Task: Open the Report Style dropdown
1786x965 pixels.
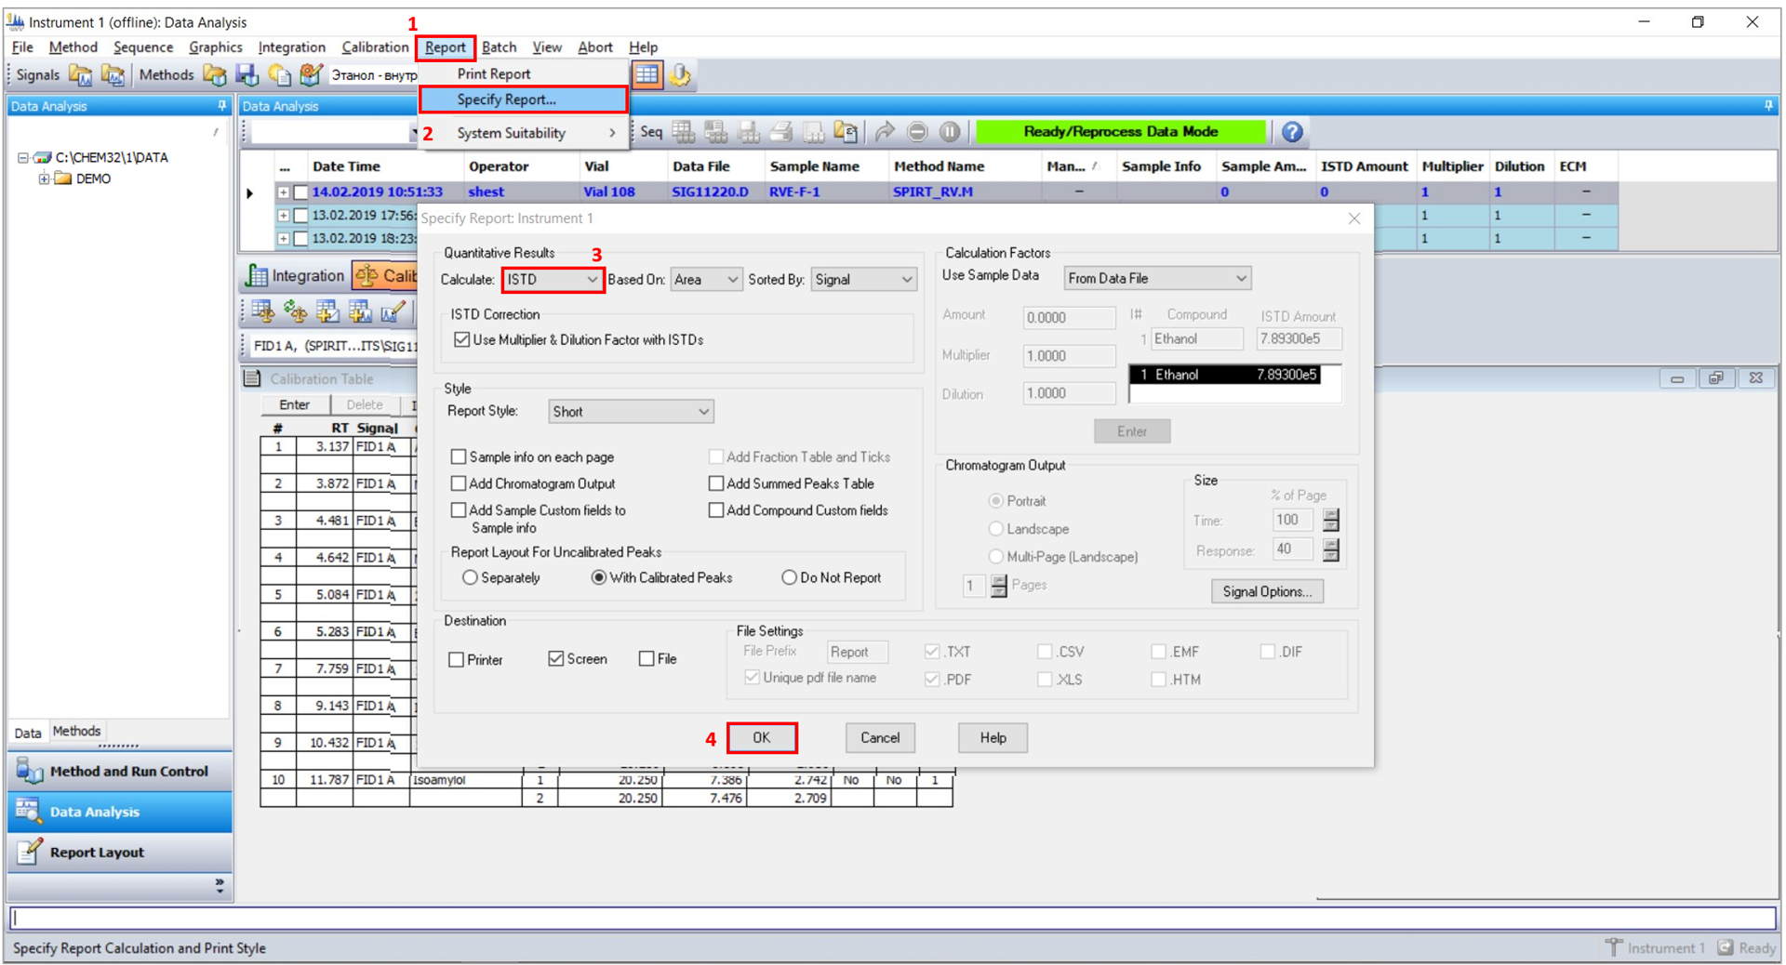Action: [x=631, y=412]
